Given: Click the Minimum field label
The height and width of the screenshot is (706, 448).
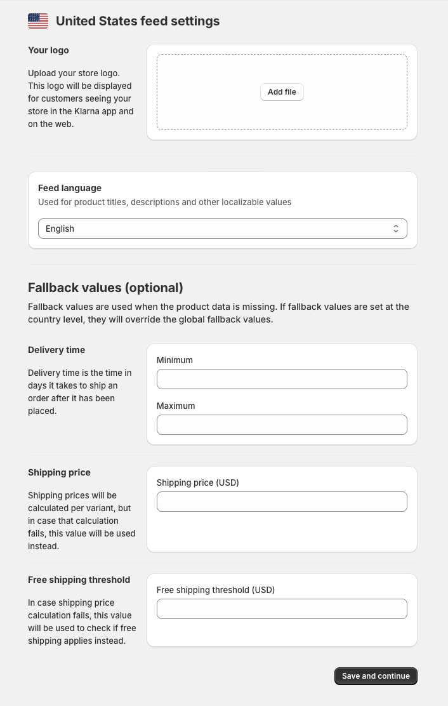Looking at the screenshot, I should coord(175,360).
